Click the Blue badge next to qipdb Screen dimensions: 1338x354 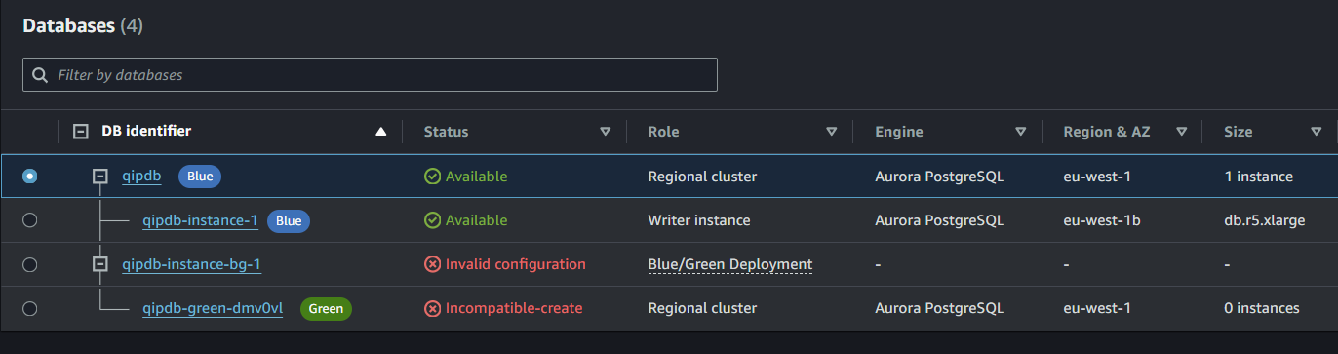click(x=200, y=177)
